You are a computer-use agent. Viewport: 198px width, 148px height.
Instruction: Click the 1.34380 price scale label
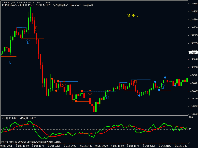(193, 20)
